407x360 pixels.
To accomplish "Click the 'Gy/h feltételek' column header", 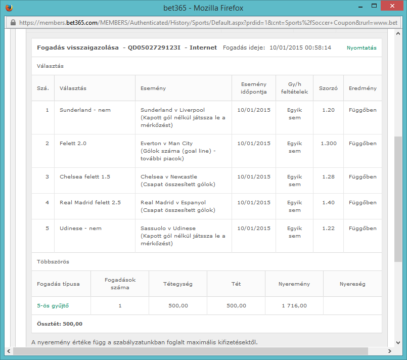I will pos(295,88).
